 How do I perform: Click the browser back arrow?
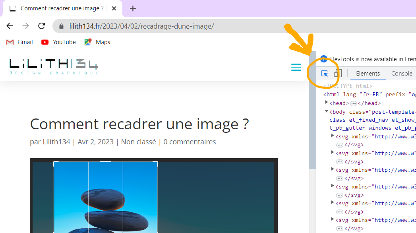[x=10, y=26]
